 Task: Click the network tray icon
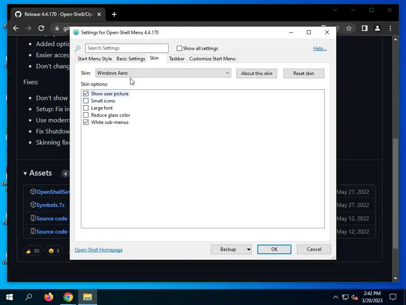(345, 297)
